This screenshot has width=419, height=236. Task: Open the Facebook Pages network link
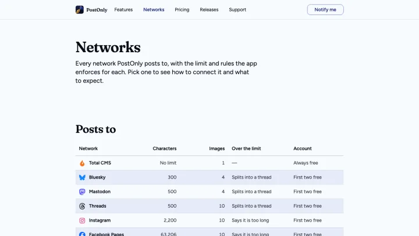coord(106,234)
